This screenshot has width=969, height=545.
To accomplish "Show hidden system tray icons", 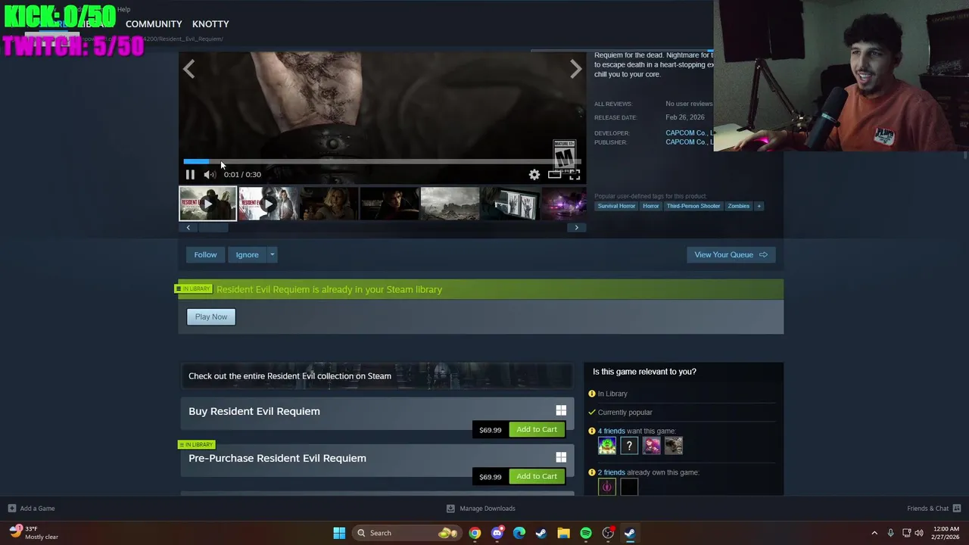I will 874,533.
